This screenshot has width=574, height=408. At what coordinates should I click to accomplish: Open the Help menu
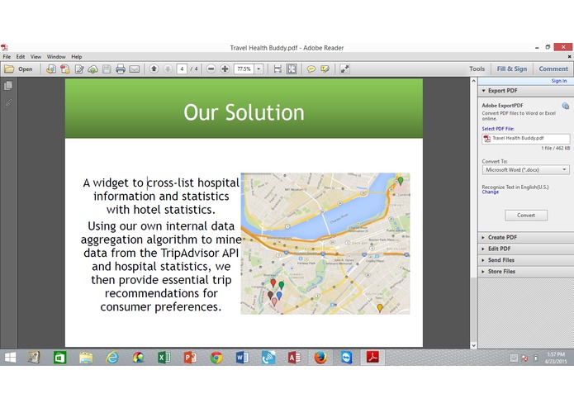tap(77, 57)
